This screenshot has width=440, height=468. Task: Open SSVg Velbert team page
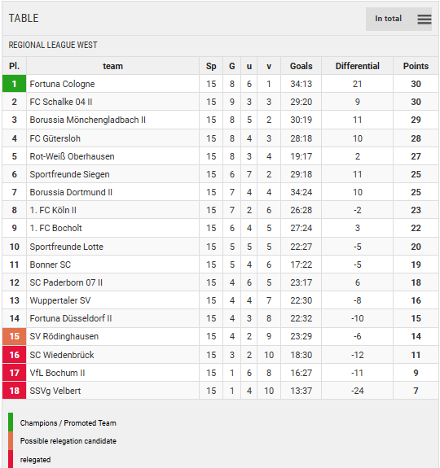[x=55, y=391]
